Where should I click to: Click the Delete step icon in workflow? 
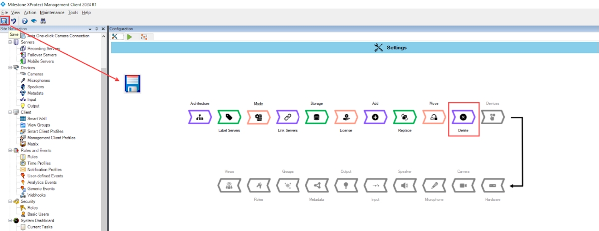pyautogui.click(x=463, y=117)
